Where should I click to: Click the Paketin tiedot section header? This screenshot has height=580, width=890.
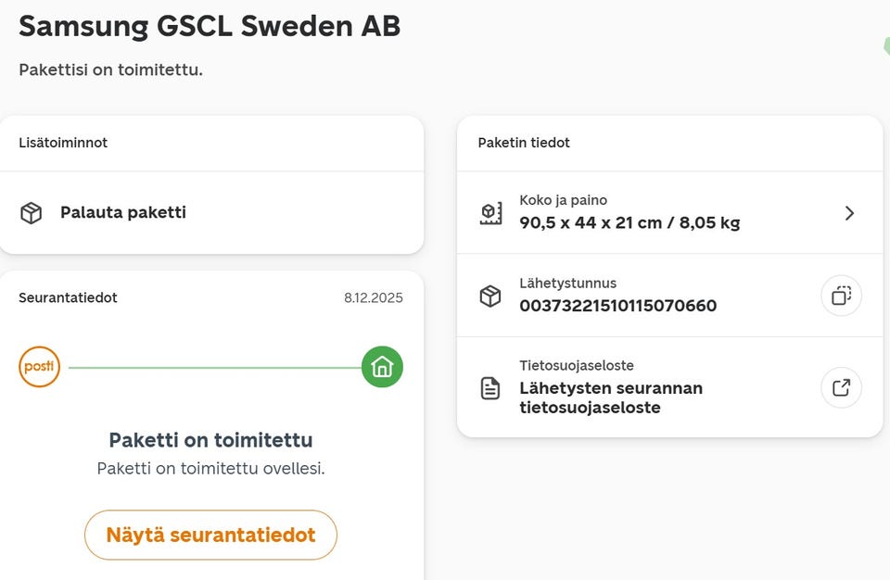click(524, 143)
